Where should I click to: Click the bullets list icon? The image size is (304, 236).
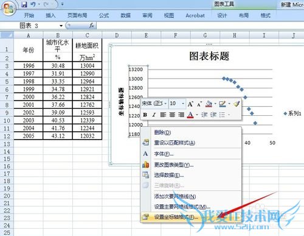[222, 115]
